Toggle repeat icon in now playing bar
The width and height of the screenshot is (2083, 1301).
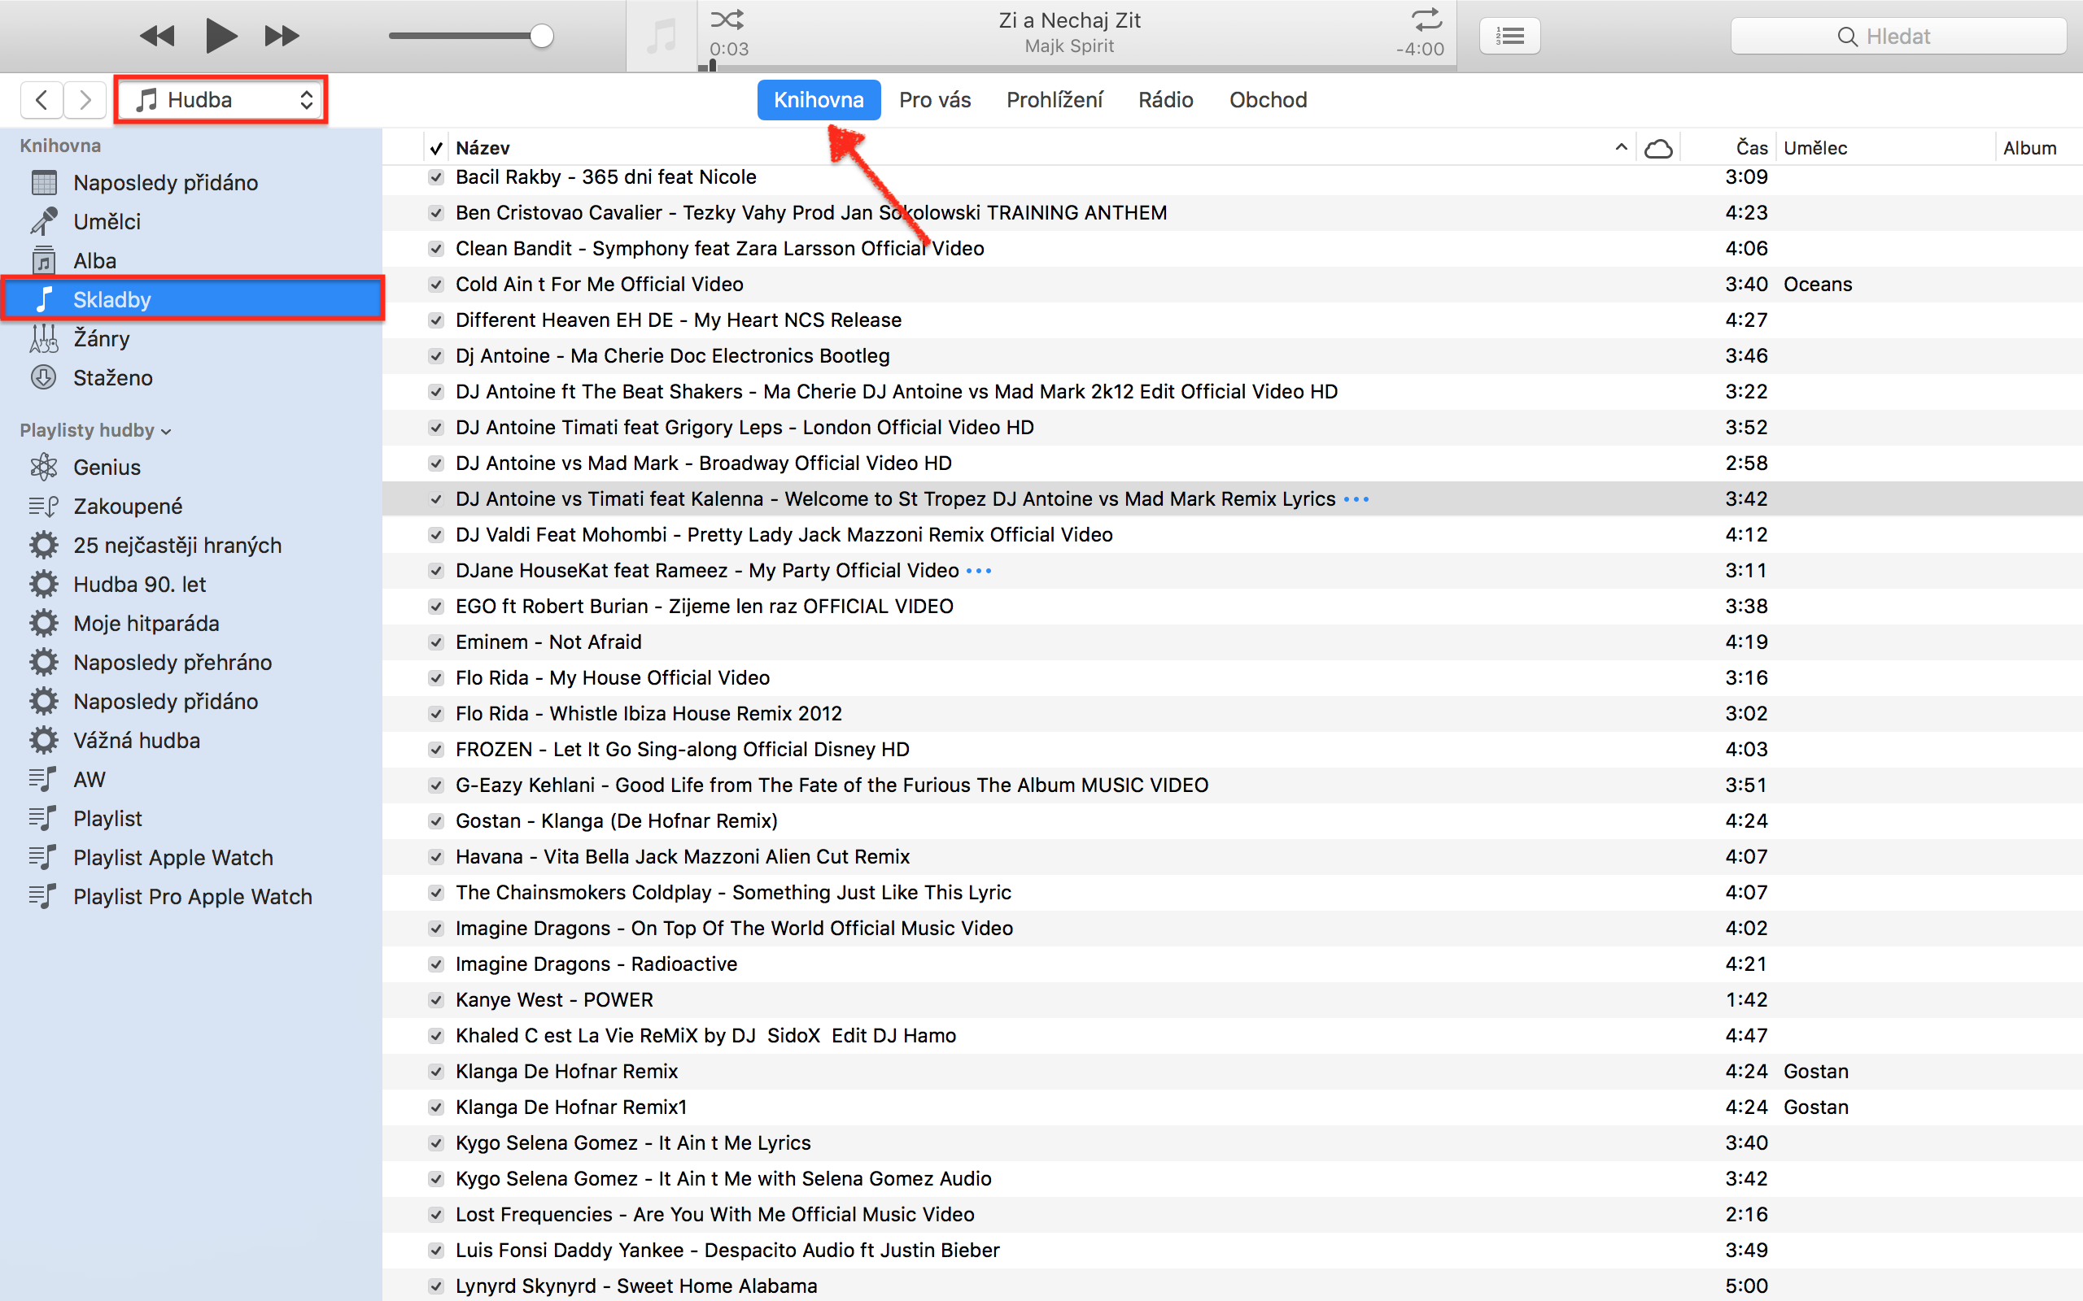pos(1426,19)
